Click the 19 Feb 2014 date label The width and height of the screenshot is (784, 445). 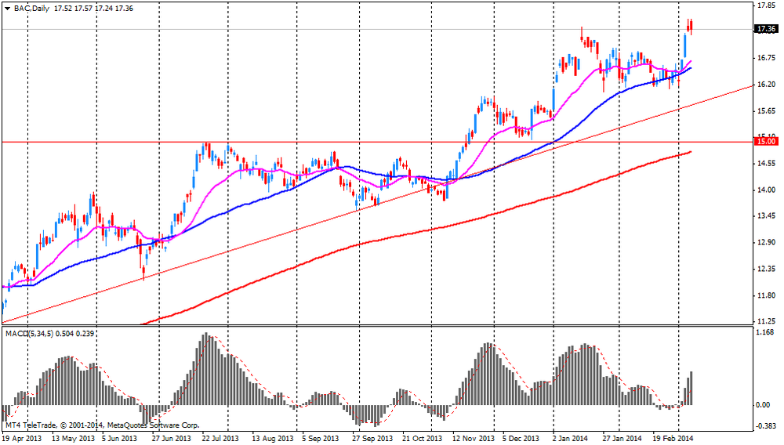[x=673, y=439]
